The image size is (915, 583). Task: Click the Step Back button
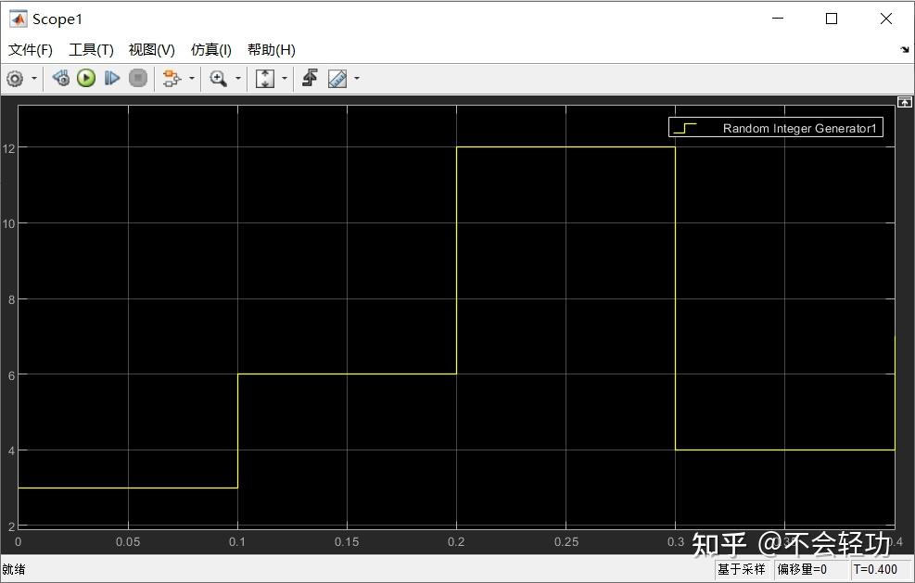click(60, 78)
